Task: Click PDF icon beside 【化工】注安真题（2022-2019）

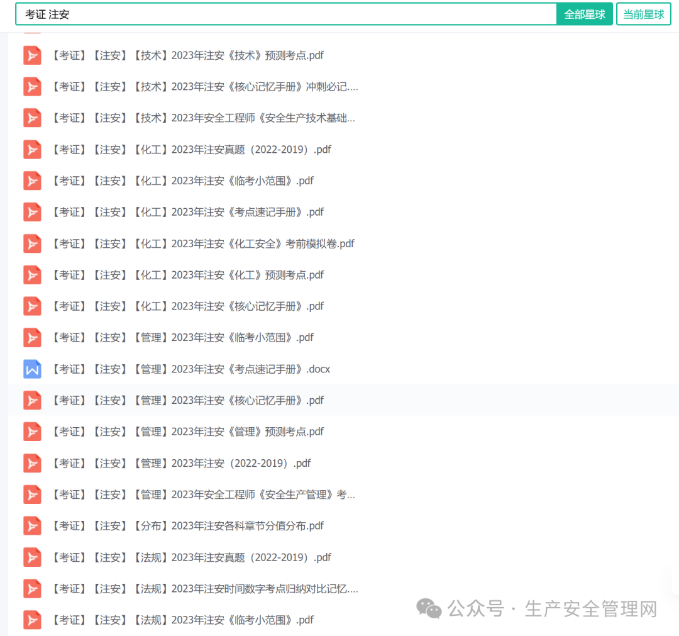Action: click(32, 150)
